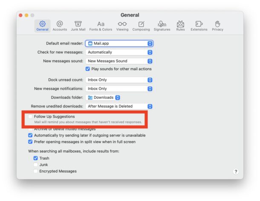Open the Extensions pane

tap(199, 26)
